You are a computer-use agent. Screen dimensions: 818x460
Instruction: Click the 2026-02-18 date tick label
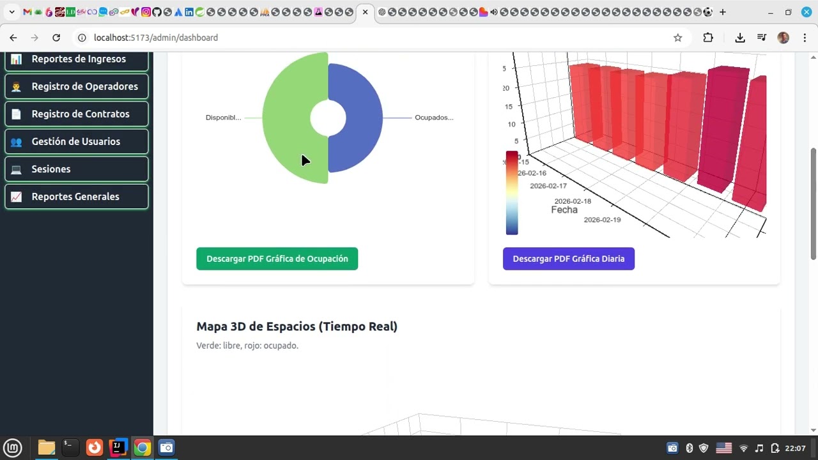click(x=573, y=201)
